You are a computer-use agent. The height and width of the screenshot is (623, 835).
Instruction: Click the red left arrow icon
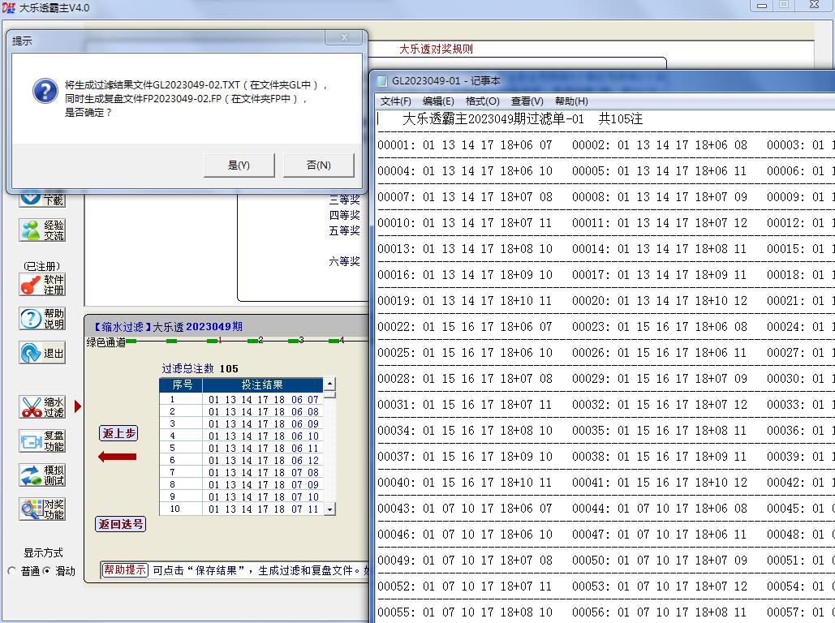117,457
